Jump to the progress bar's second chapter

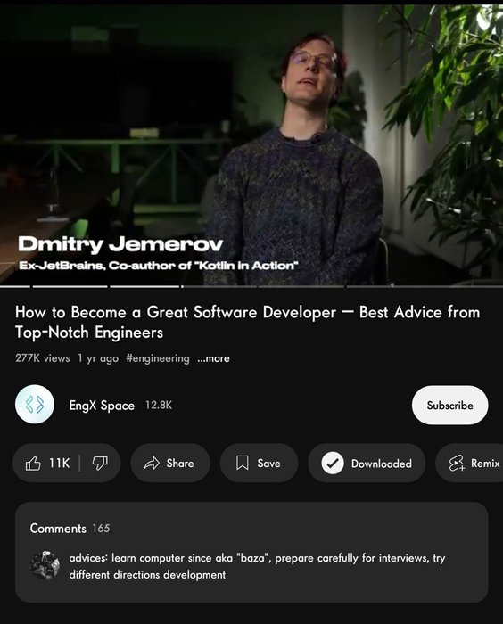(70, 286)
